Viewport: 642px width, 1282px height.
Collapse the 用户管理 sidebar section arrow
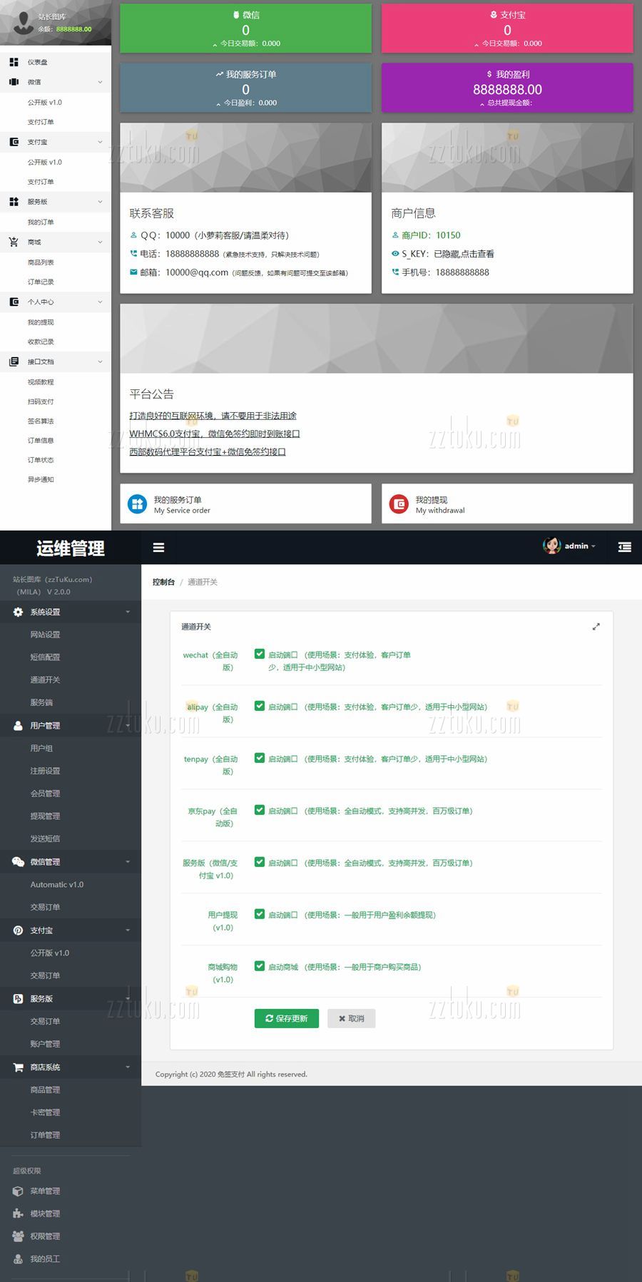128,725
